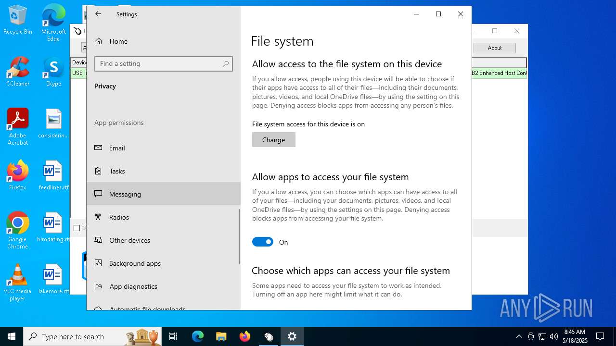Viewport: 616px width, 346px height.
Task: Tick the checkbox in the background window
Action: (x=77, y=228)
